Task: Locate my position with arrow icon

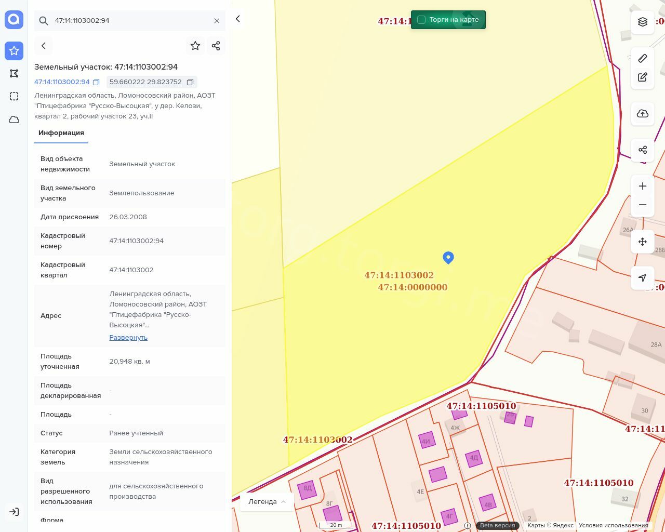Action: point(643,278)
